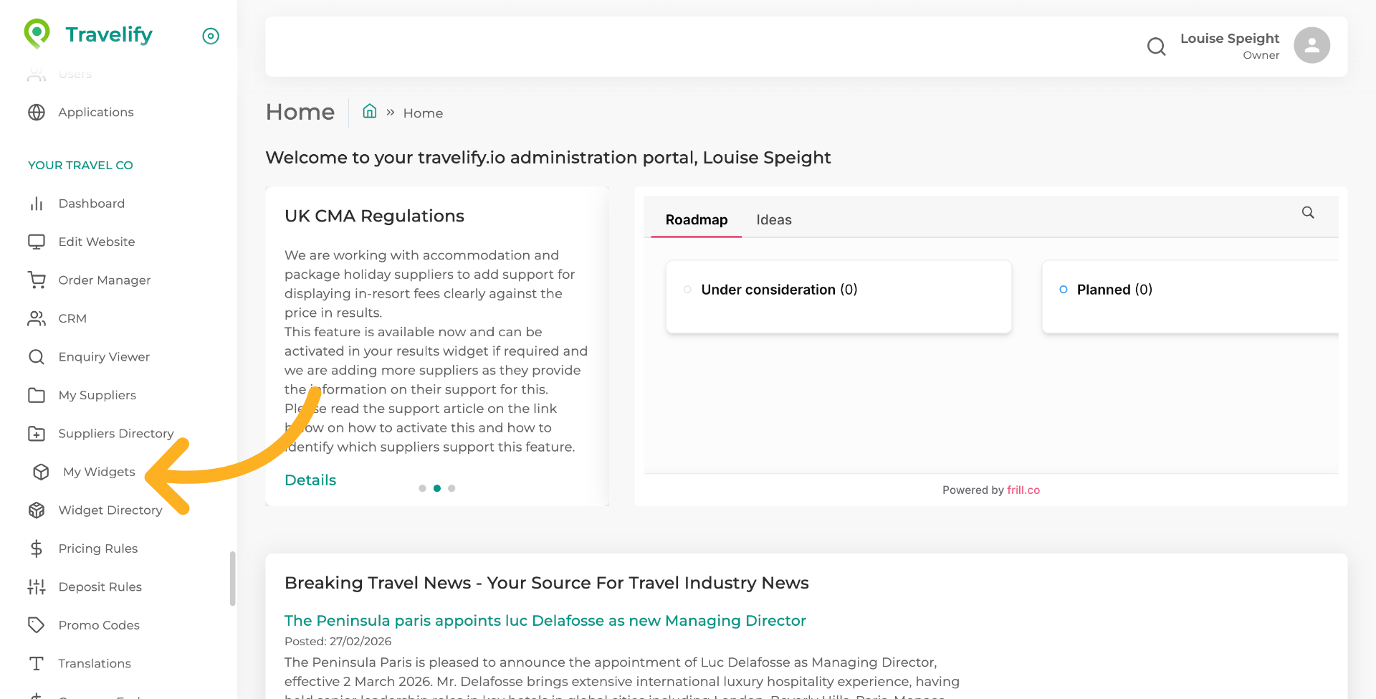
Task: Click the Promo Codes tag icon
Action: [37, 625]
